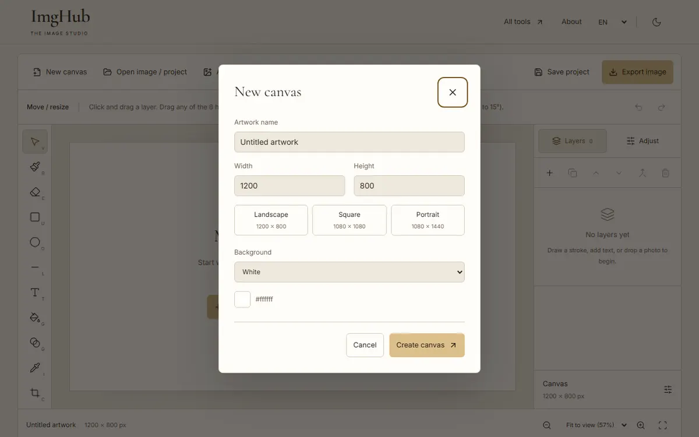Click the zoom in magnifier icon
Image resolution: width=699 pixels, height=437 pixels.
pos(641,425)
